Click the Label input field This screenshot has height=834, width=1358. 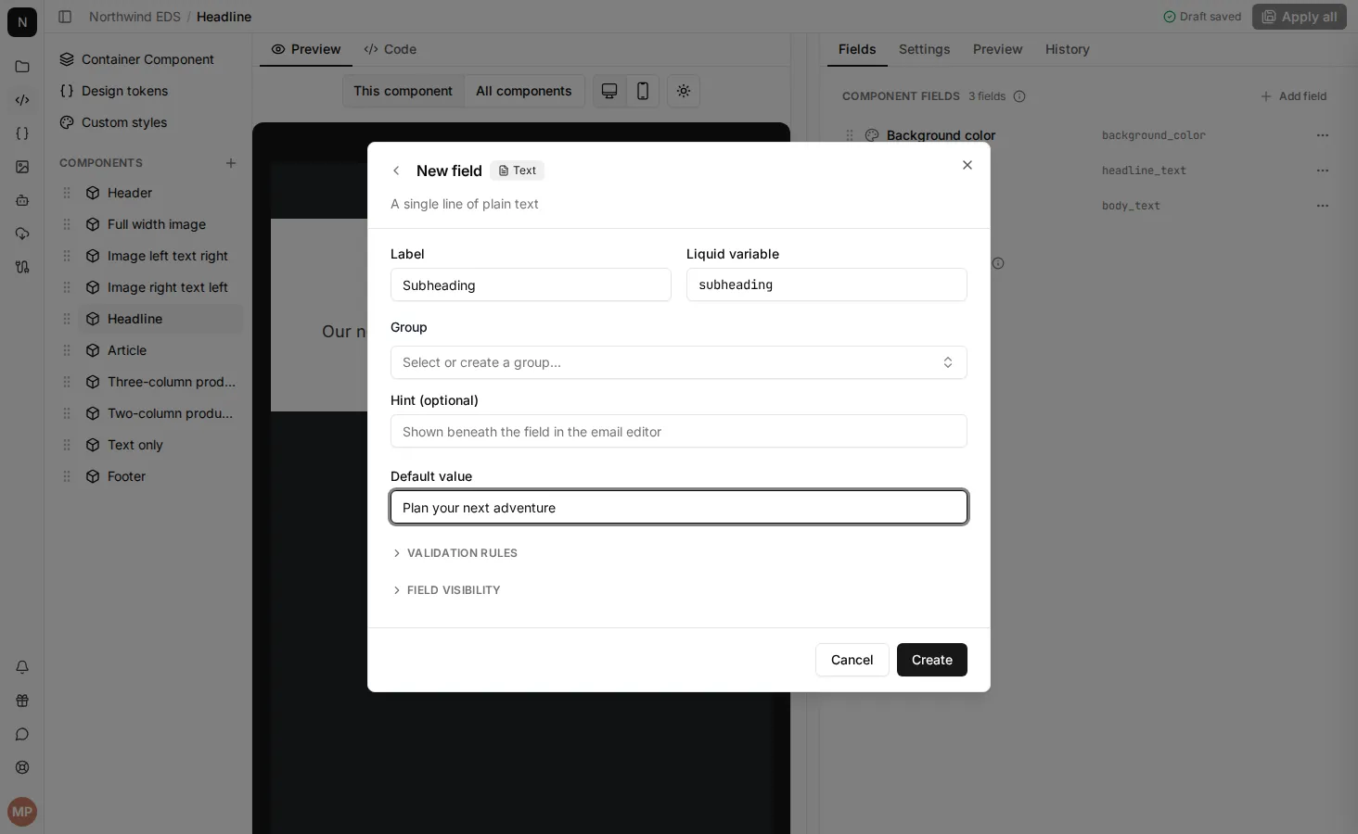(x=531, y=284)
